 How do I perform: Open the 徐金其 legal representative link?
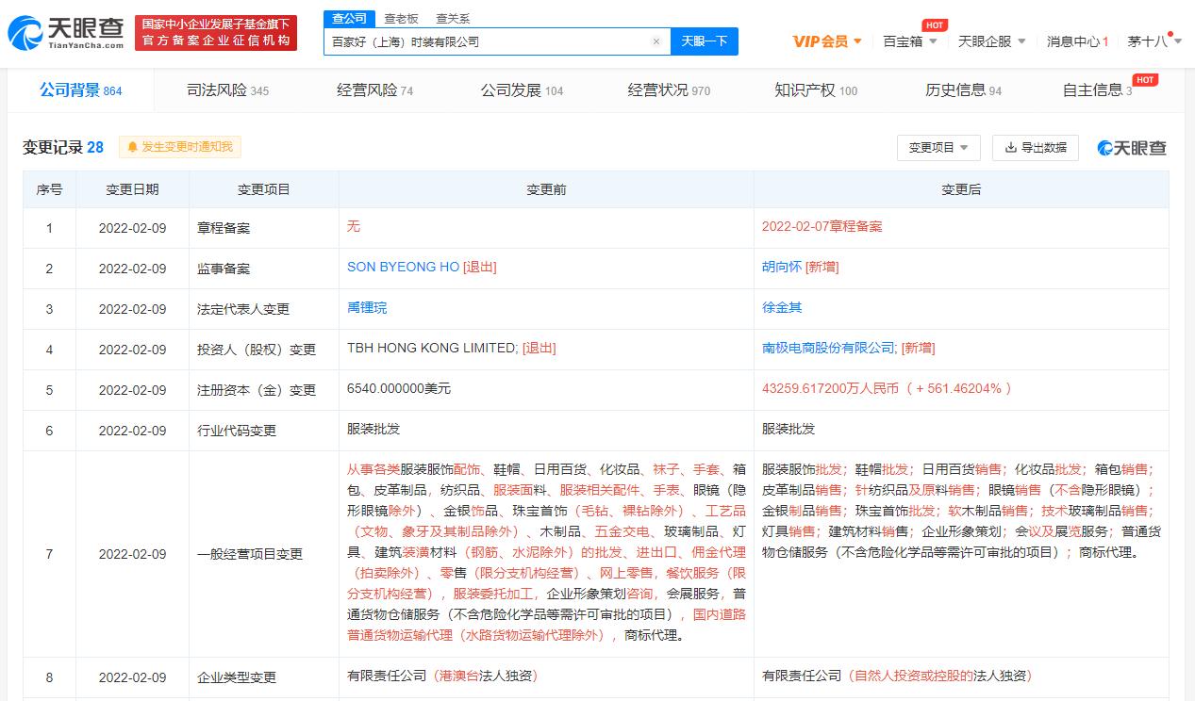point(782,308)
